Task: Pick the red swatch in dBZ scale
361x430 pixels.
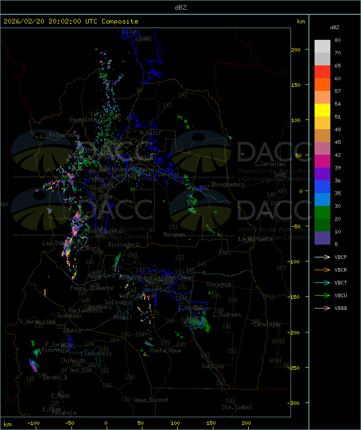Action: tap(322, 72)
